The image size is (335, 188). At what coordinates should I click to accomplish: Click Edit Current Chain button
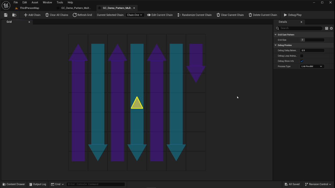[x=160, y=15]
